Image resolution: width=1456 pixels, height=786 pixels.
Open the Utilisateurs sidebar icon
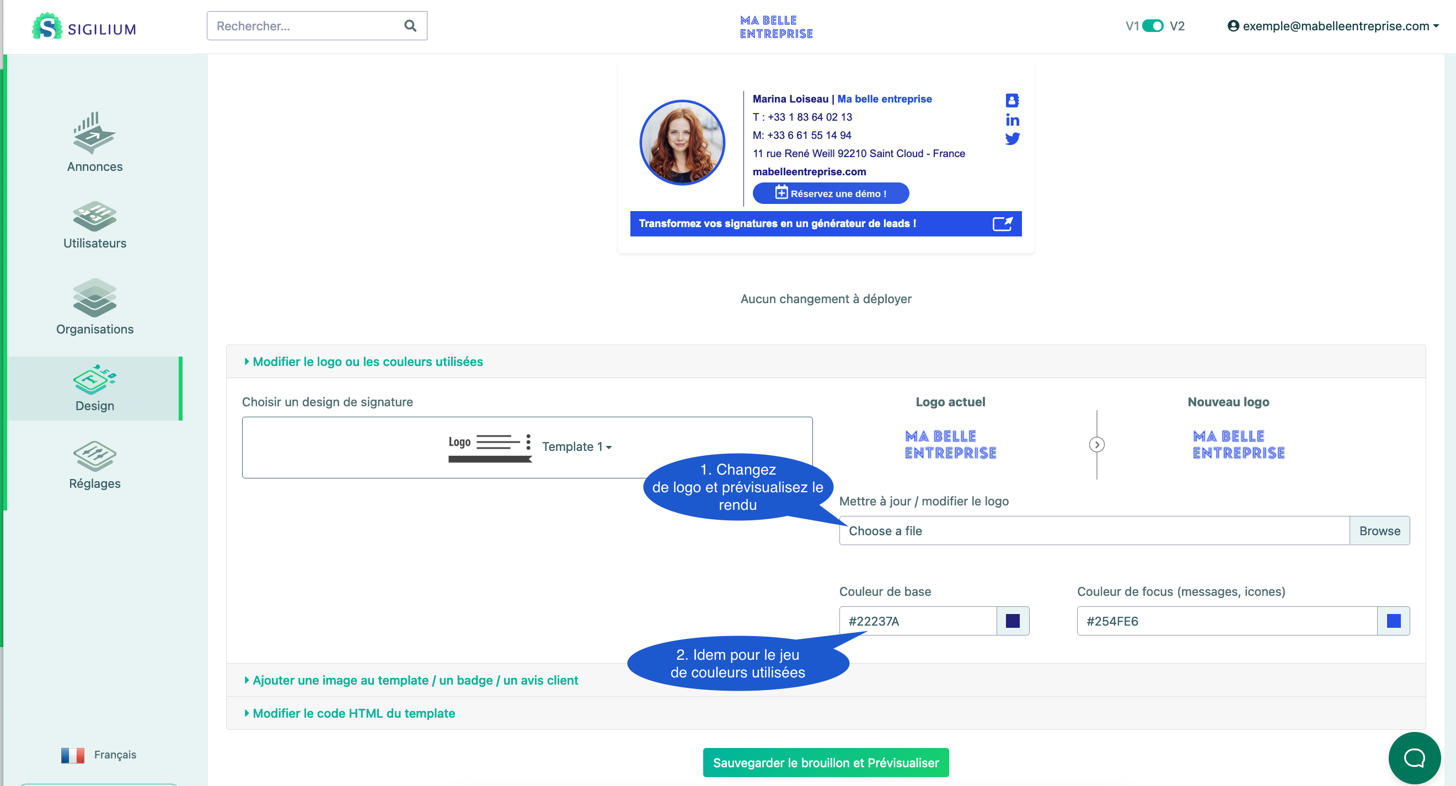point(94,217)
